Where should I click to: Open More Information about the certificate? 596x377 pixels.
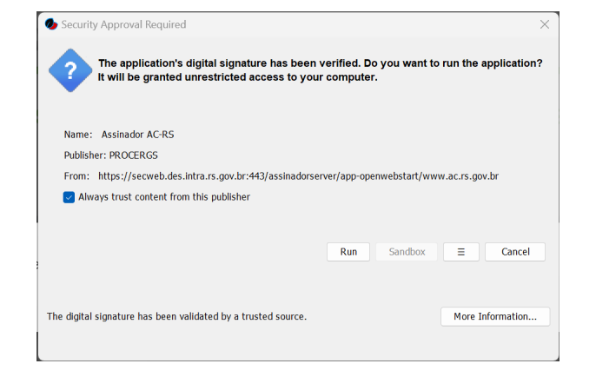[x=495, y=316]
